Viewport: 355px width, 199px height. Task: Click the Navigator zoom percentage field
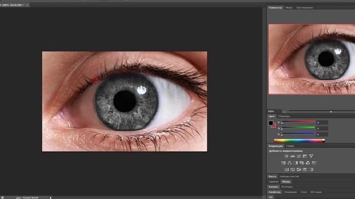[x=274, y=112]
